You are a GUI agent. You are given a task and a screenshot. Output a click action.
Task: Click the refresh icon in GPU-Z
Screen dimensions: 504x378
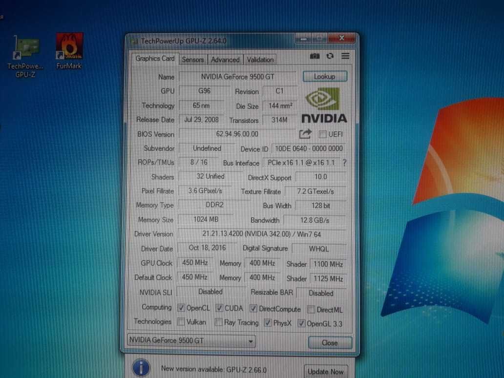coord(330,56)
